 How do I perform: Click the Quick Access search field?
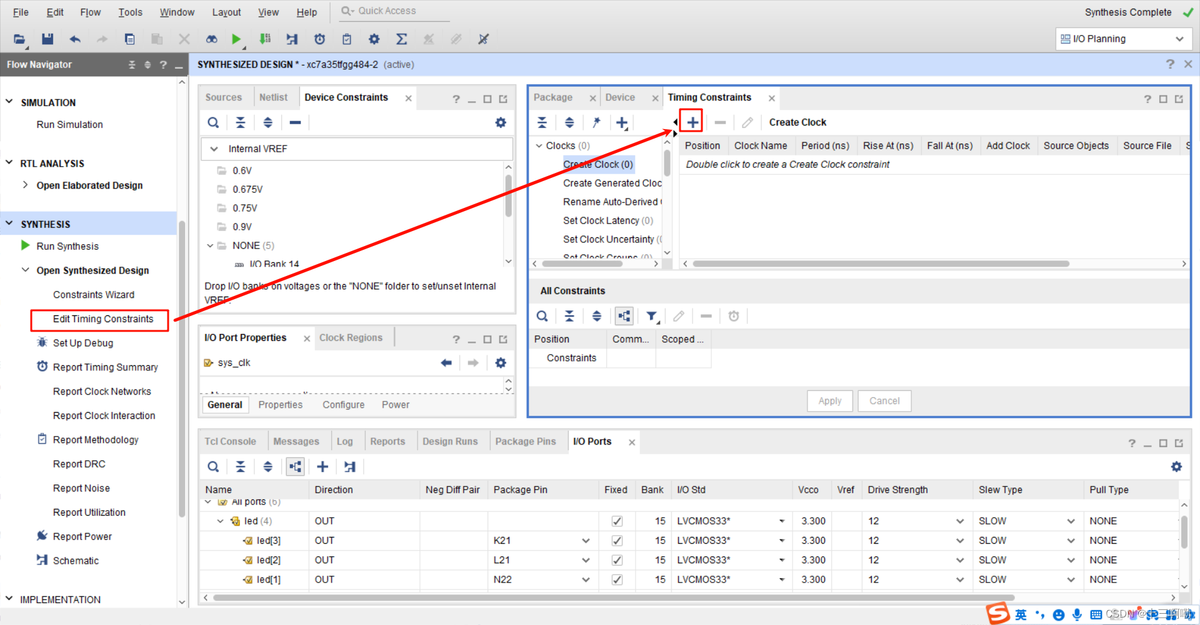pyautogui.click(x=395, y=11)
